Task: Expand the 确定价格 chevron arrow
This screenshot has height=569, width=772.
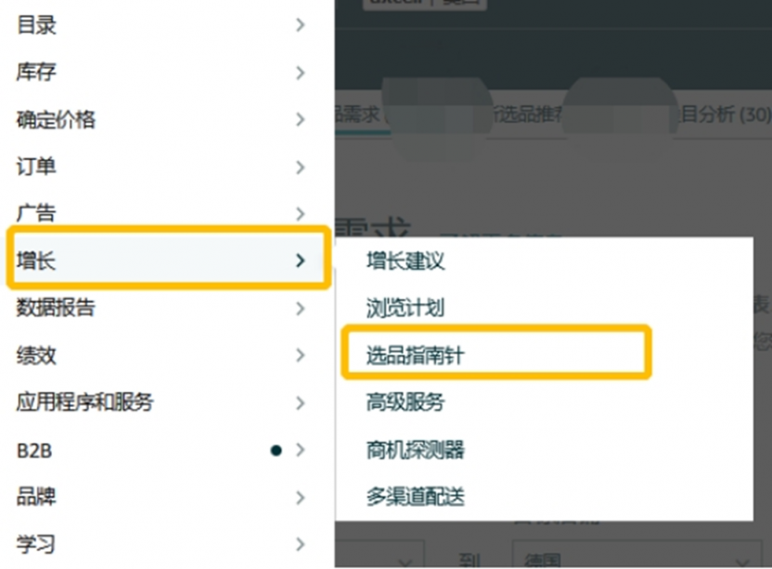Action: (301, 119)
